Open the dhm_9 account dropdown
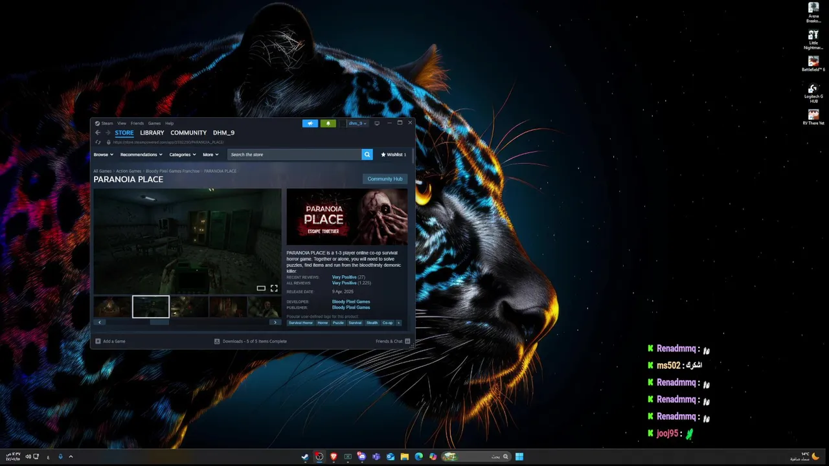 356,123
